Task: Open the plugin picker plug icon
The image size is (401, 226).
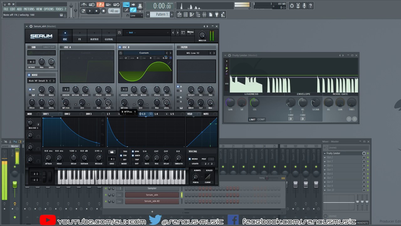Action: click(x=217, y=14)
